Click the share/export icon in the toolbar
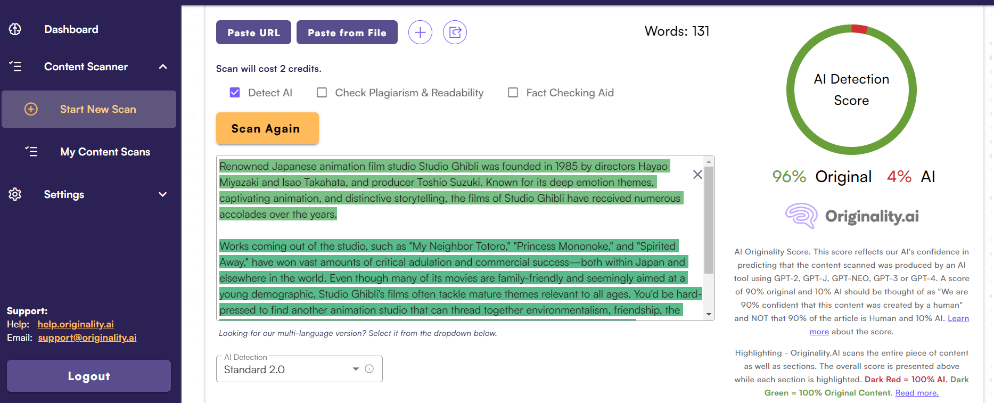 pyautogui.click(x=455, y=32)
